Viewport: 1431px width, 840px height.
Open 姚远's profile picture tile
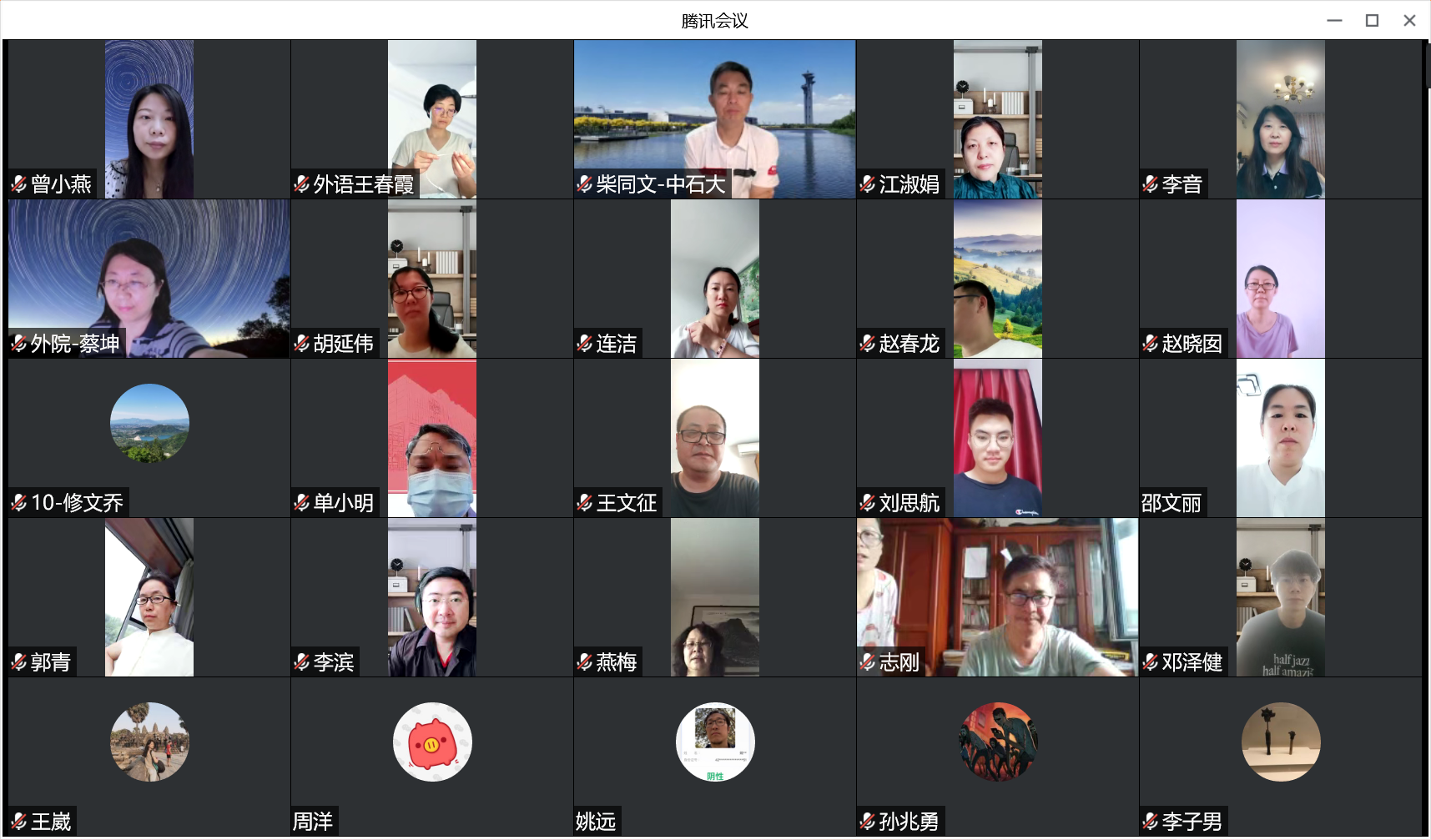(715, 742)
